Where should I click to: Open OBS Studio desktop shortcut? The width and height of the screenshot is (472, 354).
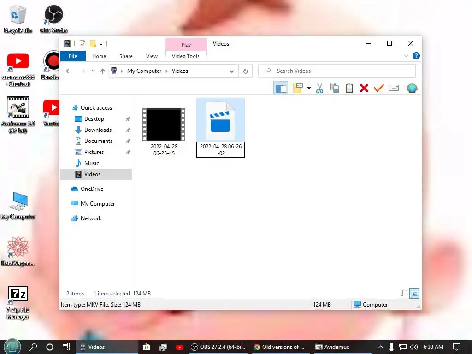[x=53, y=19]
